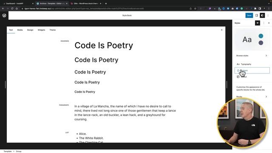Open the Extensions puzzle icon
Screen dimensions: 272x153
(x=255, y=8)
